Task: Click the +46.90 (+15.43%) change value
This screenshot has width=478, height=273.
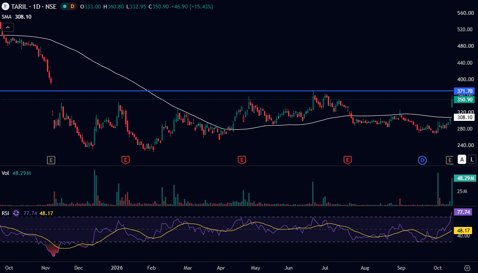Action: click(192, 6)
